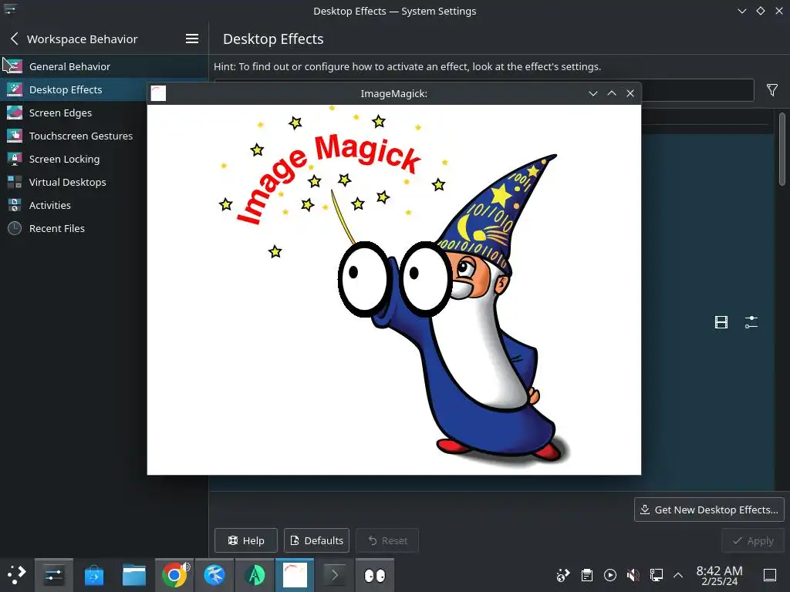790x592 pixels.
Task: Click the Help button
Action: tap(246, 540)
